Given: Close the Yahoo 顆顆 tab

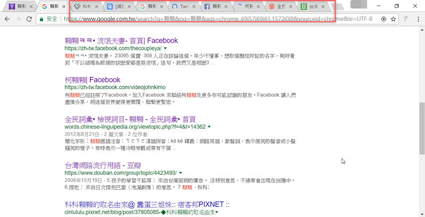Looking at the screenshot, I should tap(31, 6).
